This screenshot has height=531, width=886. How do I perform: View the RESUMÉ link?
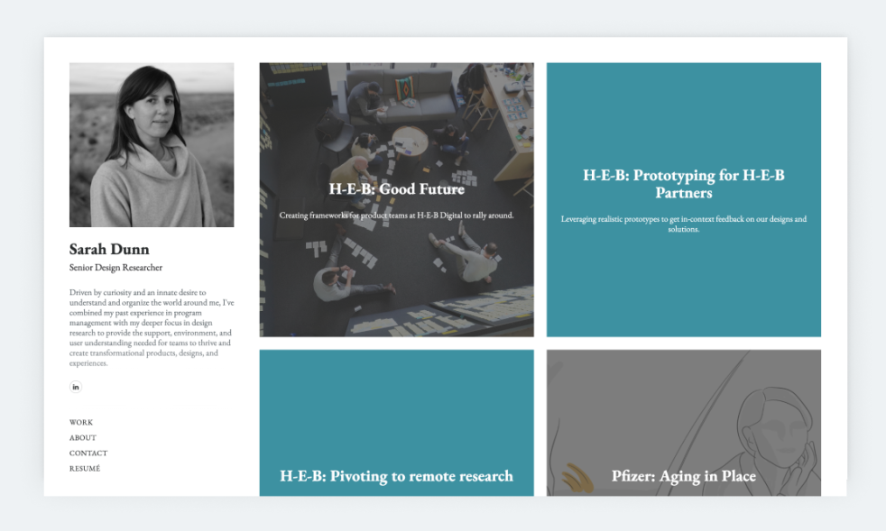pyautogui.click(x=85, y=468)
